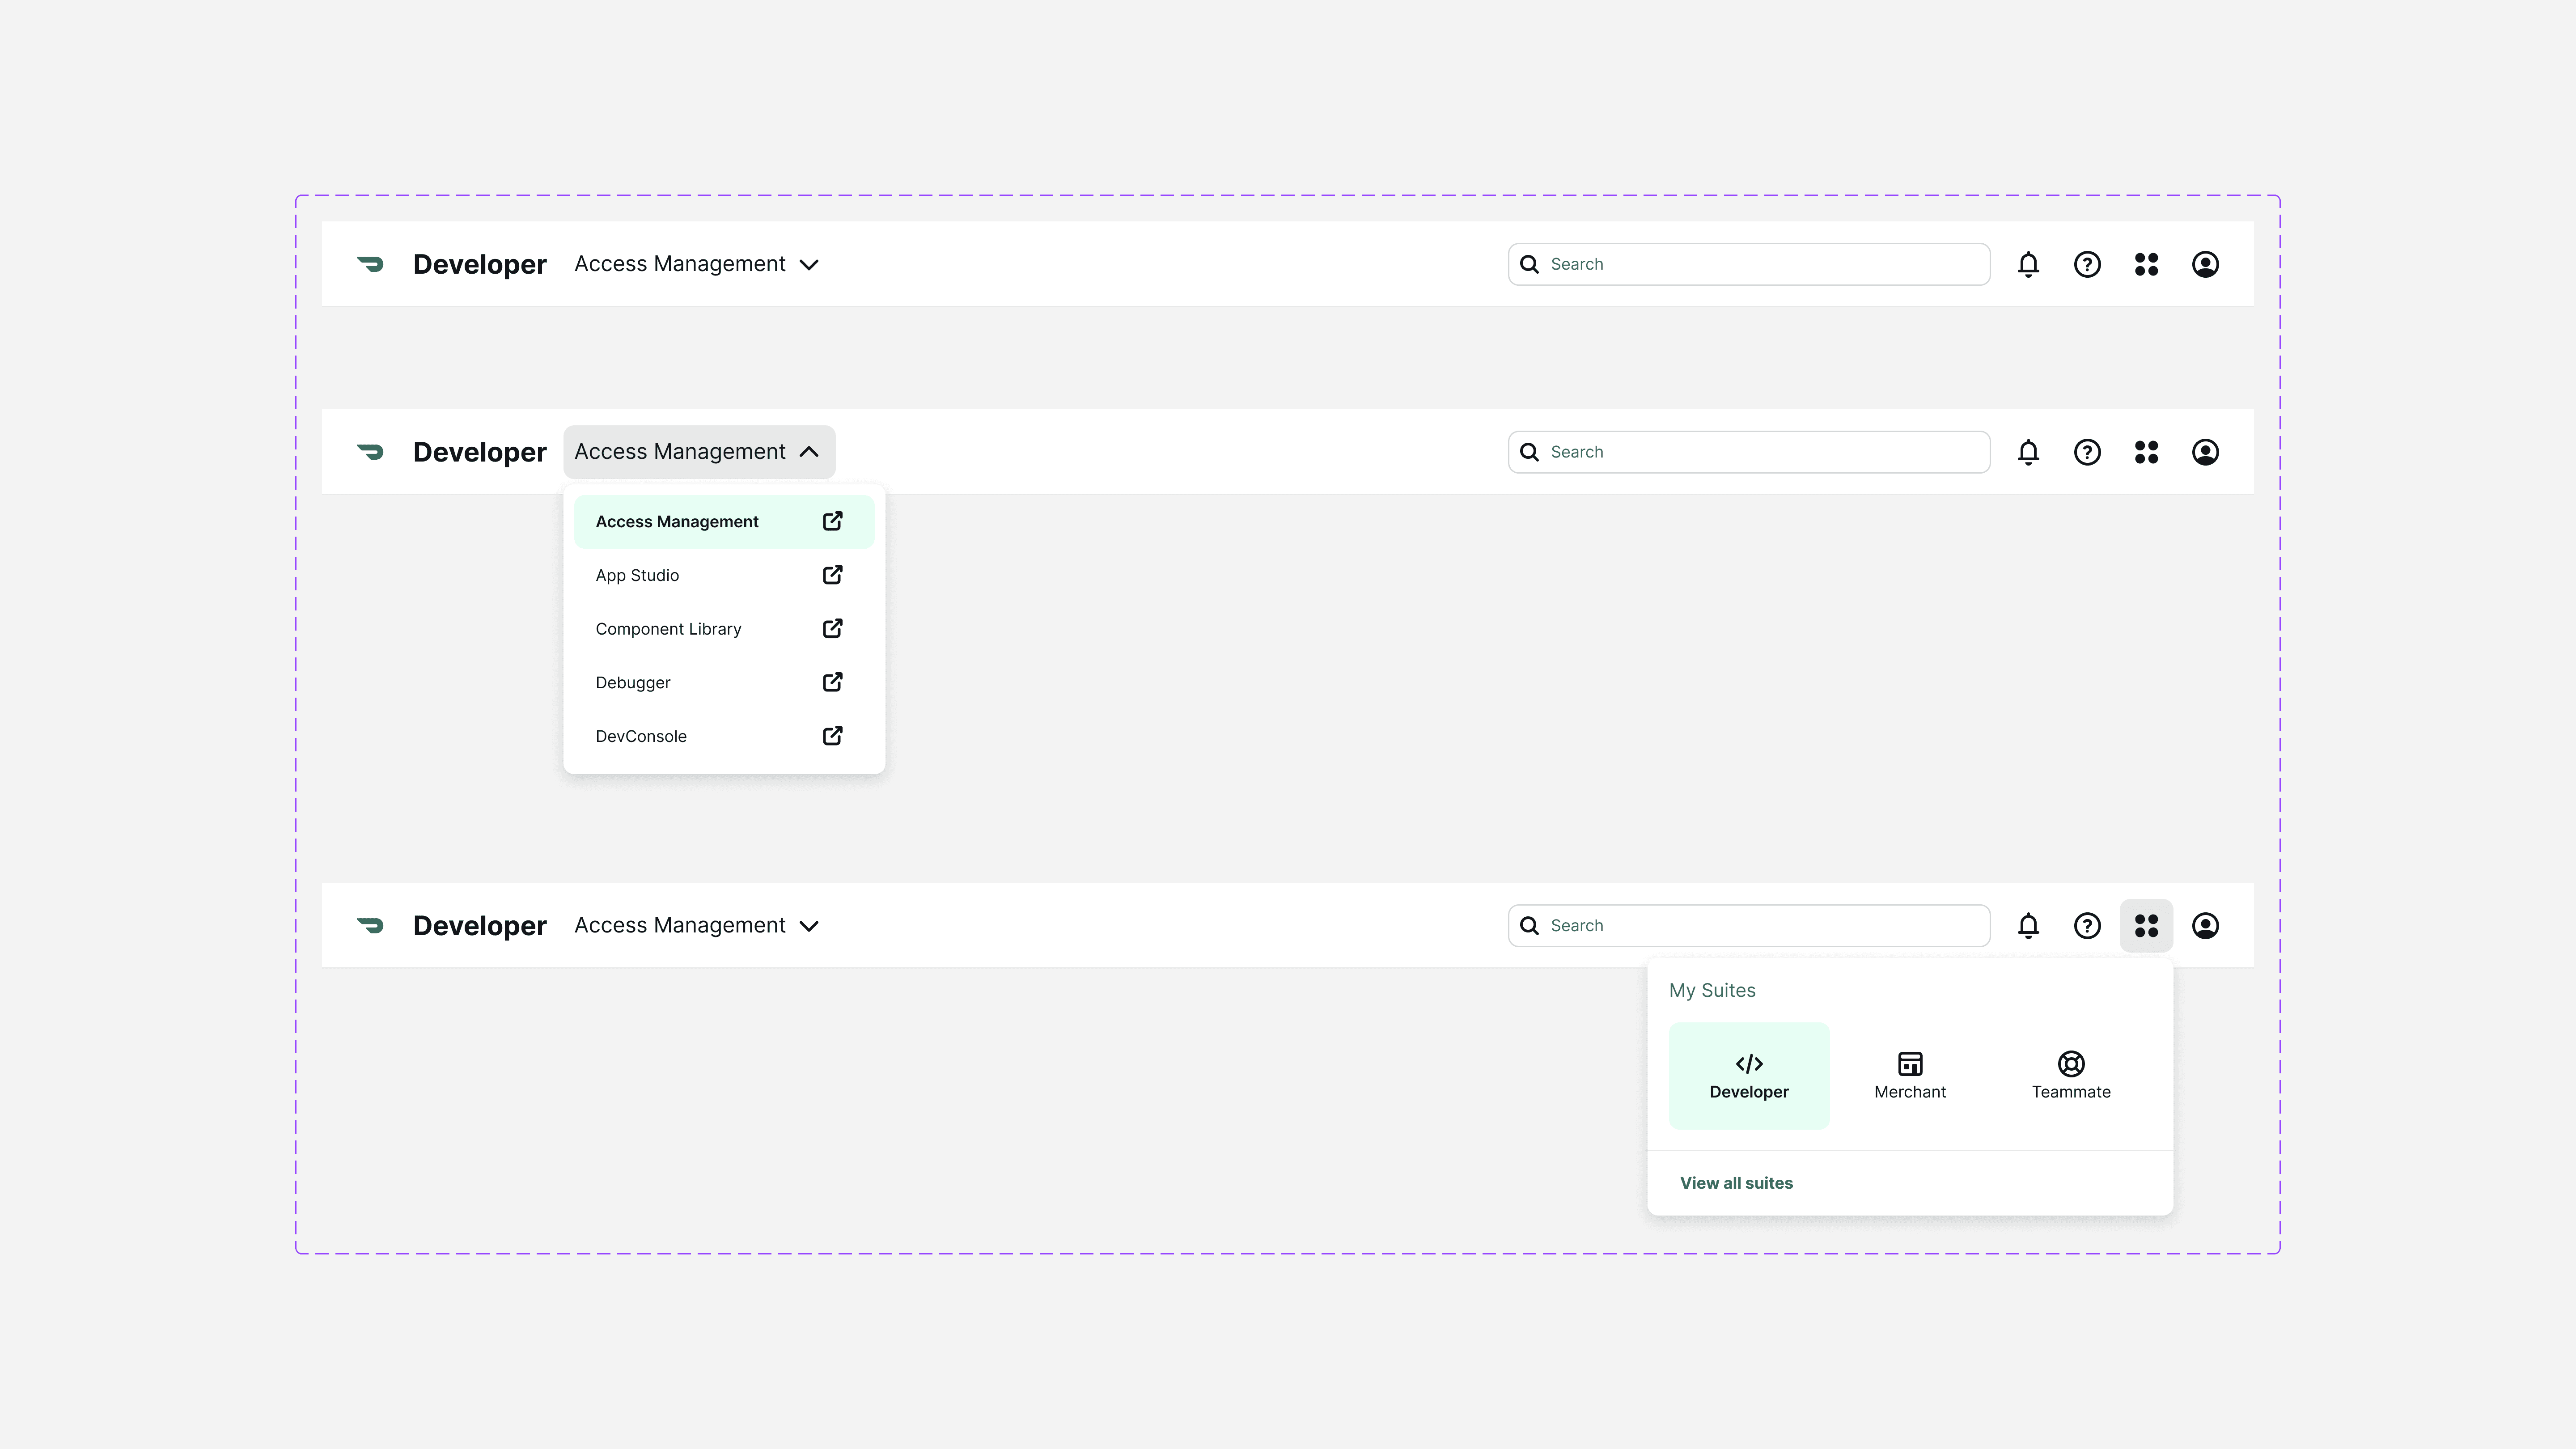2576x1449 pixels.
Task: Select Component Library menu item
Action: [668, 629]
